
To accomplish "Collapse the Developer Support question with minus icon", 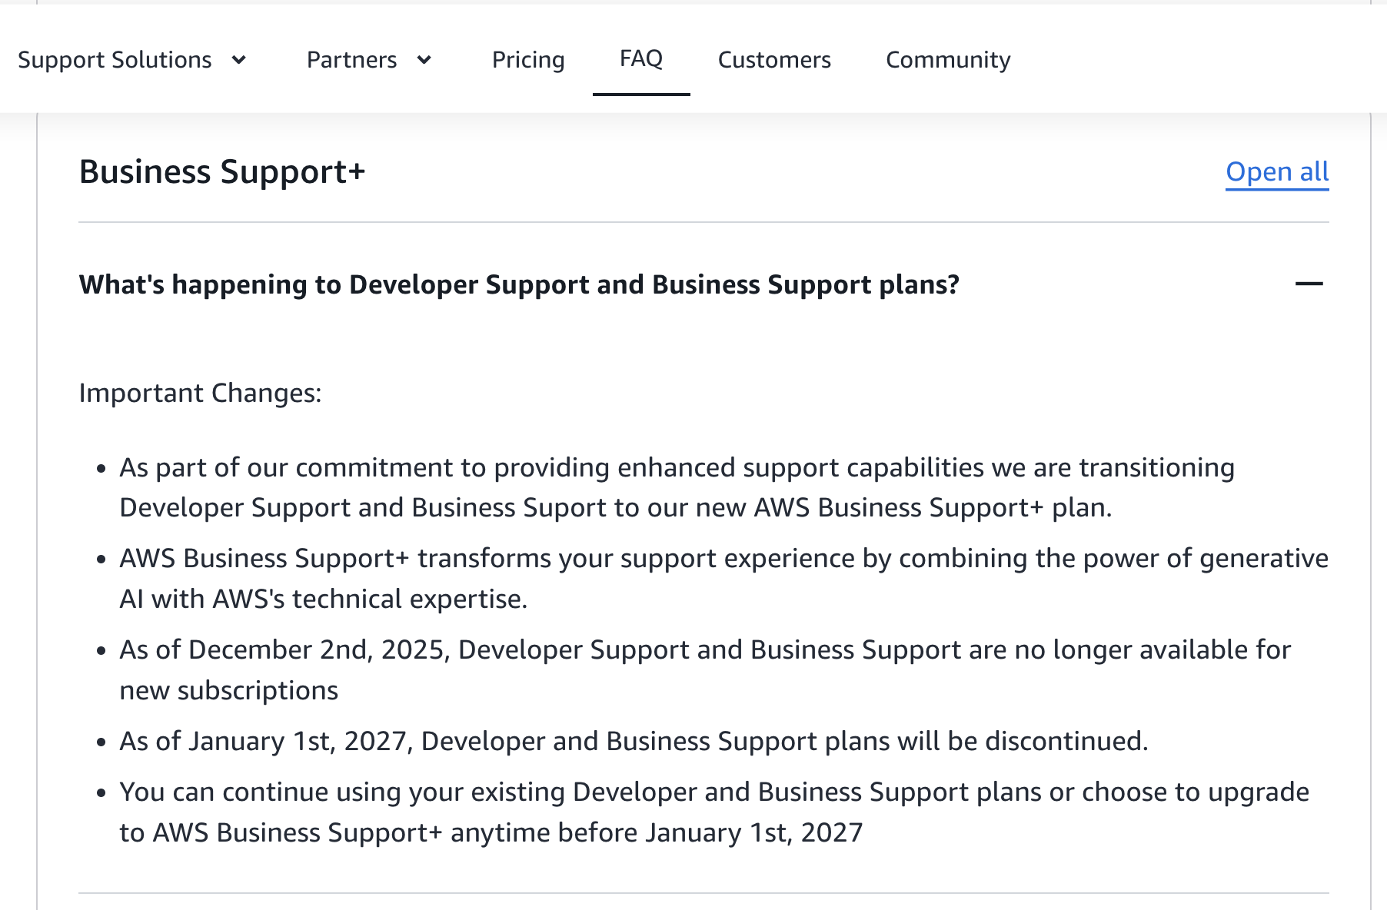I will coord(1309,284).
